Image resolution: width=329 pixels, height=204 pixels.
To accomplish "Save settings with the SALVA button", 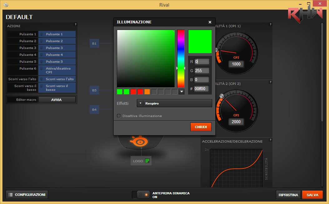I will [312, 195].
